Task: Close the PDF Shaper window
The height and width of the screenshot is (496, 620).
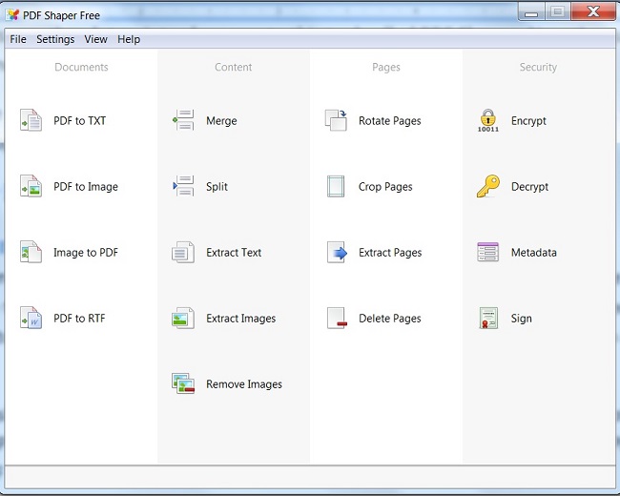Action: point(593,11)
